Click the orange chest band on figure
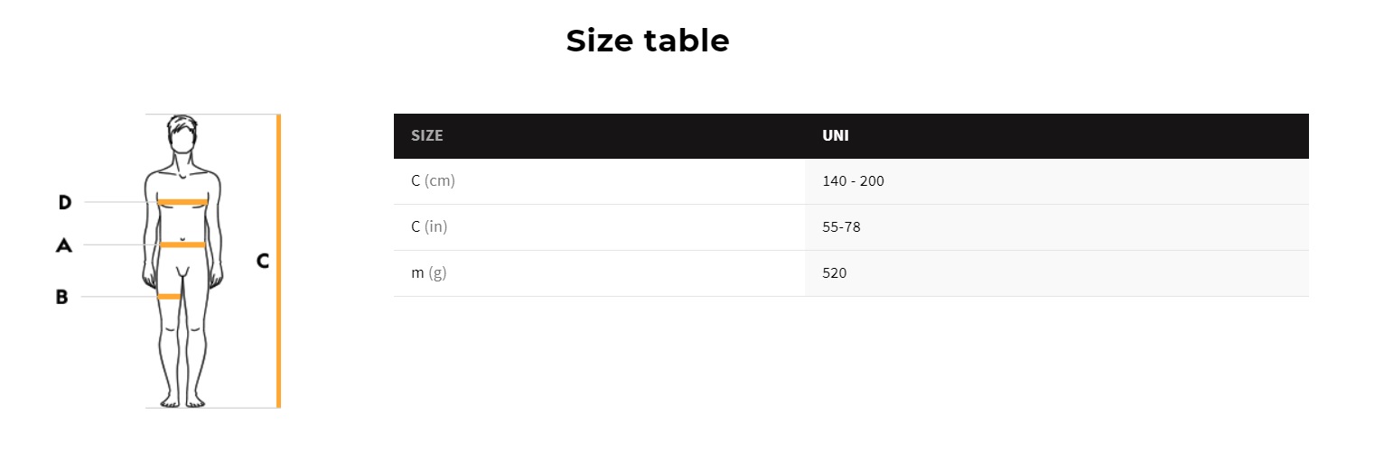Viewport: 1393px width, 451px height. pyautogui.click(x=182, y=202)
